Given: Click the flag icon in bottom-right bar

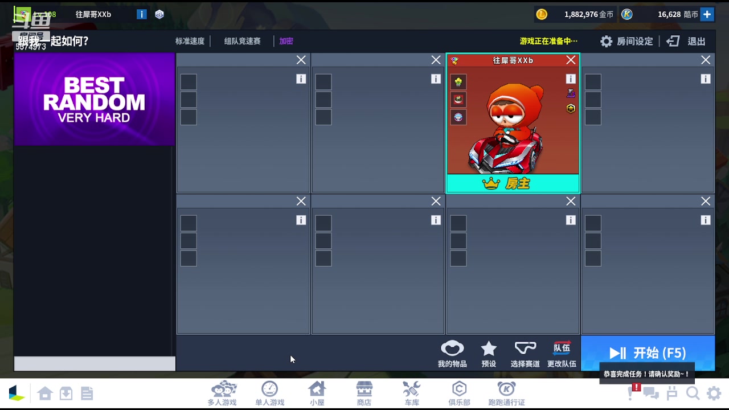Looking at the screenshot, I should pyautogui.click(x=672, y=393).
